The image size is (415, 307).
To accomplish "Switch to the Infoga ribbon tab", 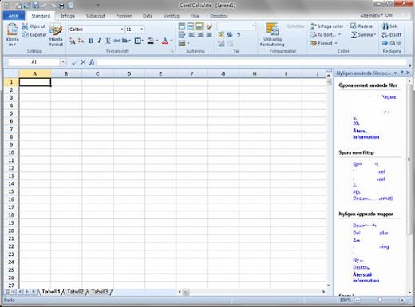I will (68, 16).
